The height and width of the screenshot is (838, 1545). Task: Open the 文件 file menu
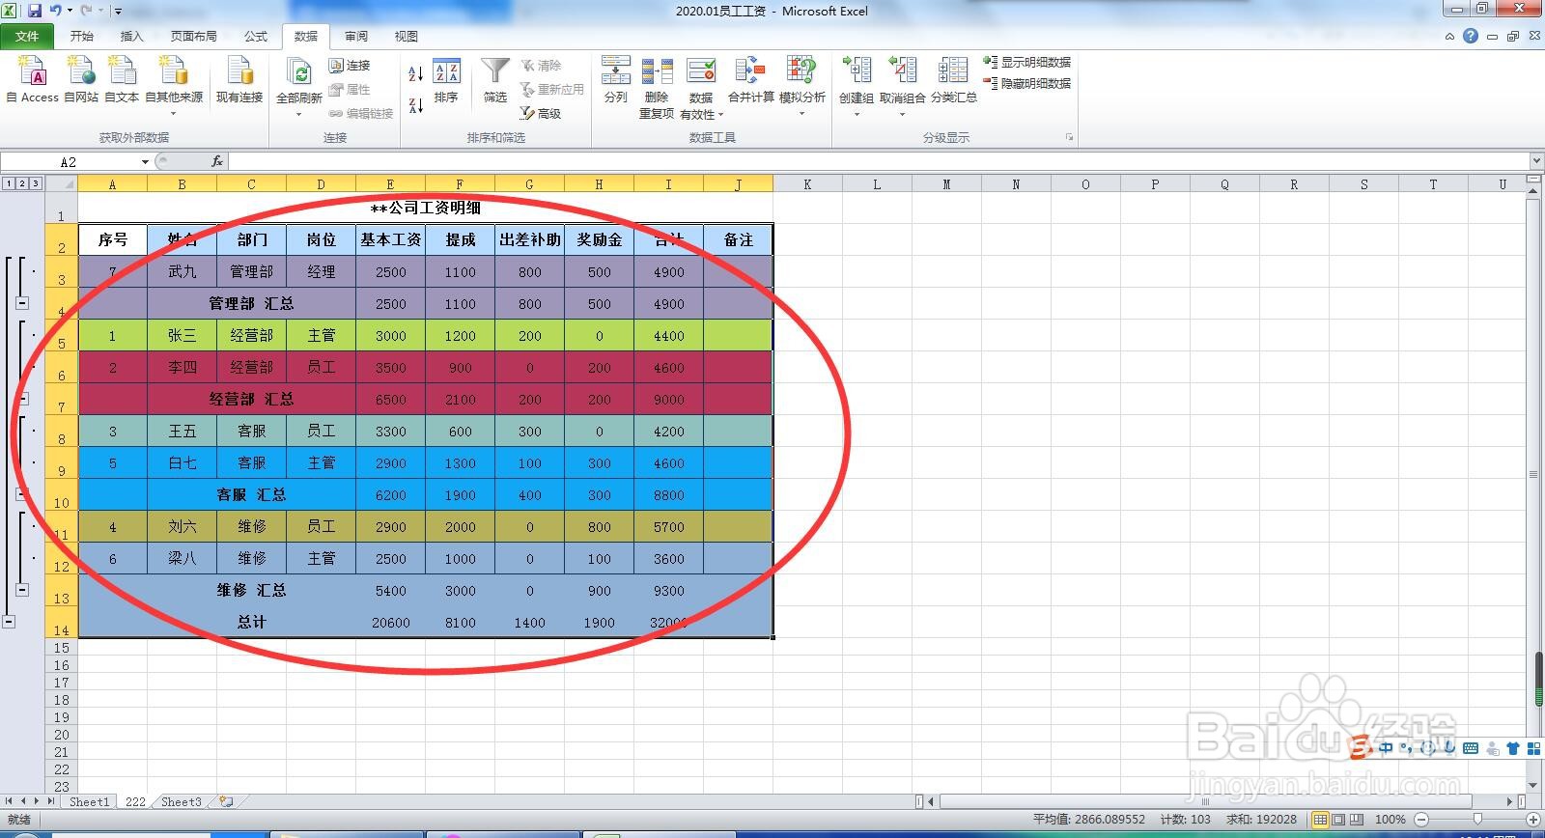point(27,37)
